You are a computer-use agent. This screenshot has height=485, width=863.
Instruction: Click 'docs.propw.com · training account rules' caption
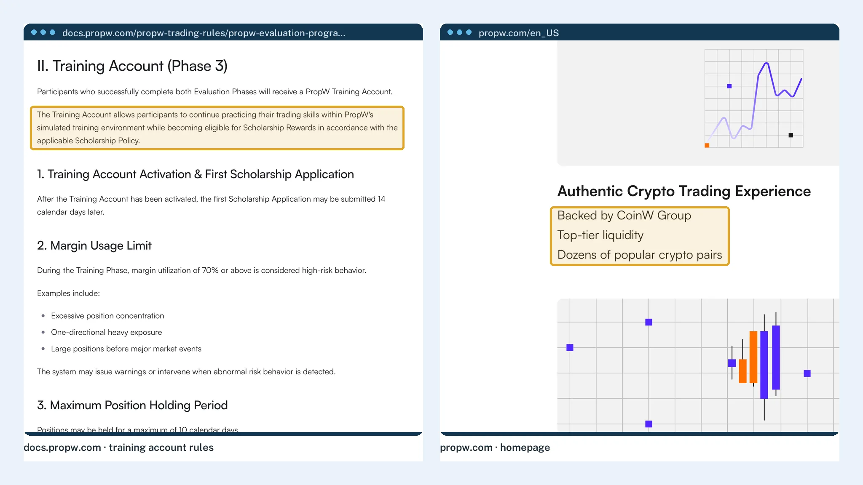119,448
